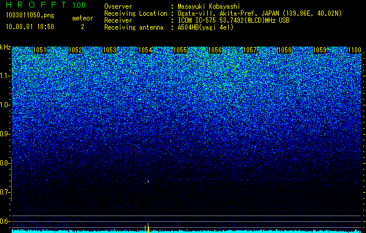Click the 1057 time marker
366x233 pixels.
pos(250,50)
